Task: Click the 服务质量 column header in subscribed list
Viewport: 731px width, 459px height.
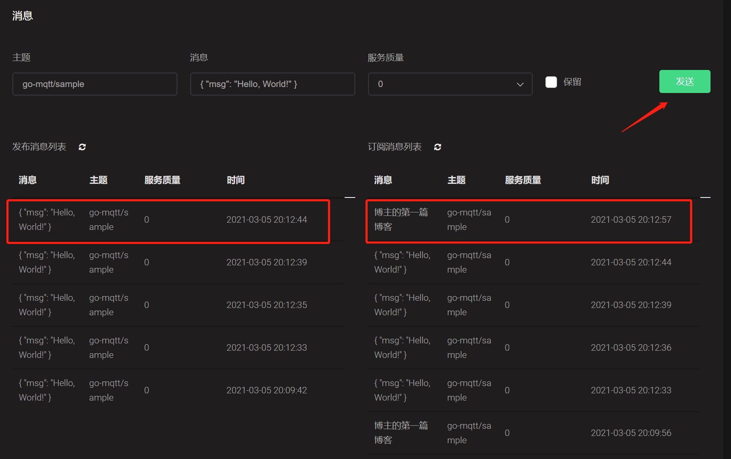Action: (522, 180)
